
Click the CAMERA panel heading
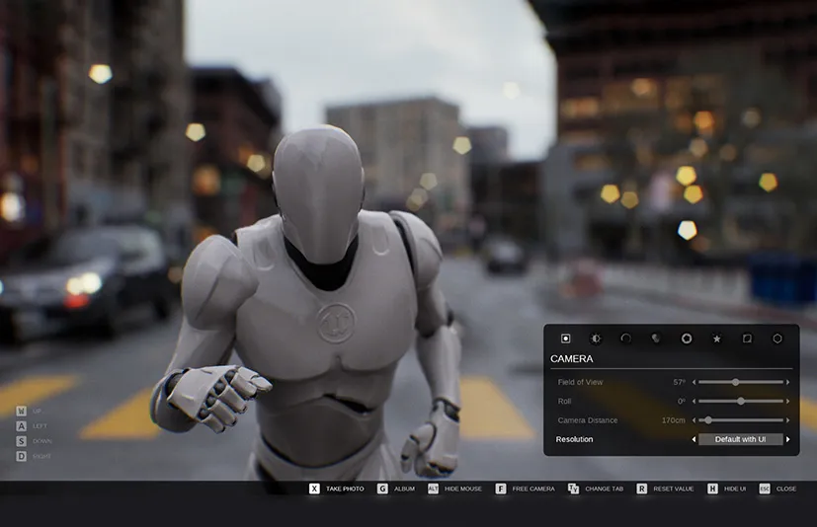(x=572, y=359)
